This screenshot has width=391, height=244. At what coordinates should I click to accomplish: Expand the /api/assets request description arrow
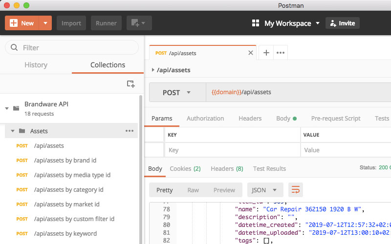click(153, 70)
